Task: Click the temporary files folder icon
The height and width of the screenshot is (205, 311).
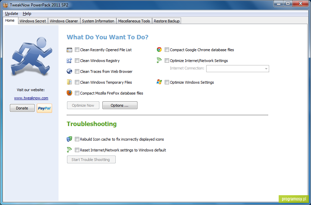Action: pos(69,82)
